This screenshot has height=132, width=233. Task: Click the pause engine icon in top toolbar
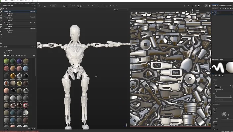click(x=188, y=6)
